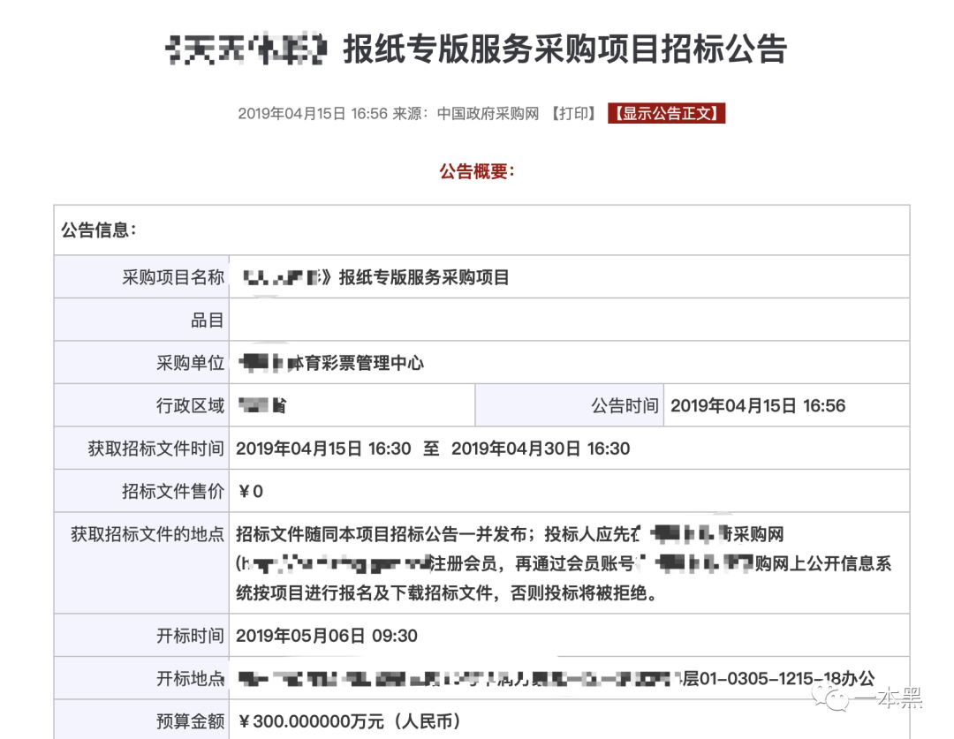This screenshot has height=739, width=954.
Task: Click the 中国政府采购网 source text
Action: [490, 113]
